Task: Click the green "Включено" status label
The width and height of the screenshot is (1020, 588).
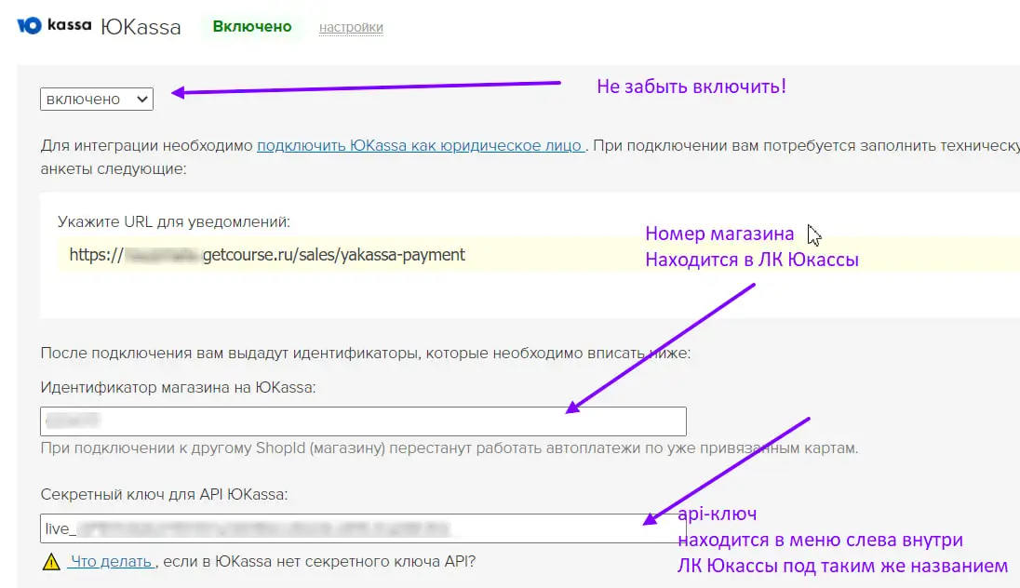Action: [253, 27]
